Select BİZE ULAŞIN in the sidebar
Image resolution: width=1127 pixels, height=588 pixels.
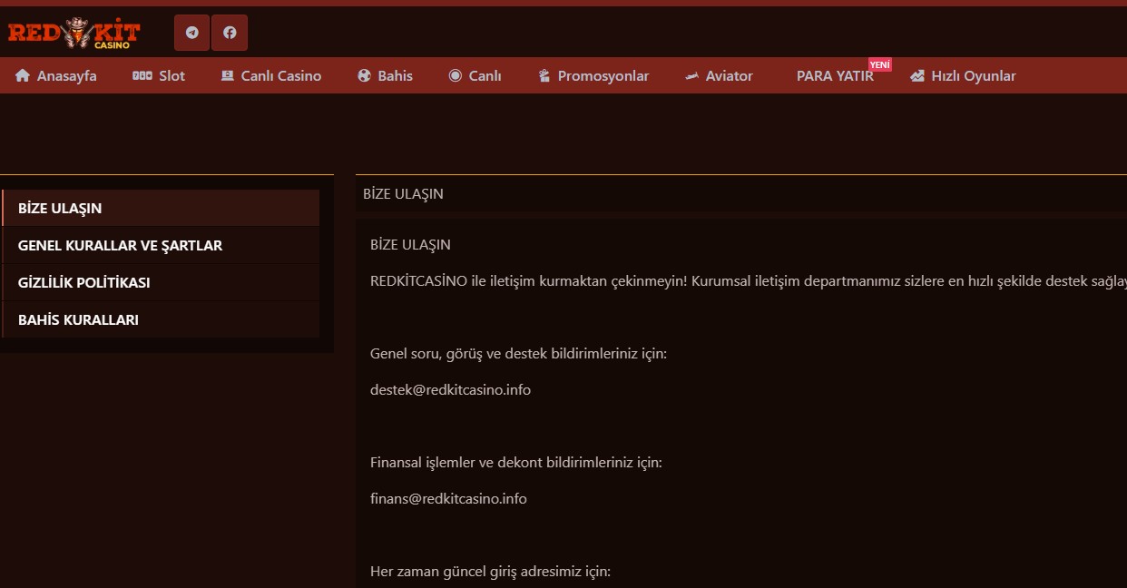tap(161, 208)
